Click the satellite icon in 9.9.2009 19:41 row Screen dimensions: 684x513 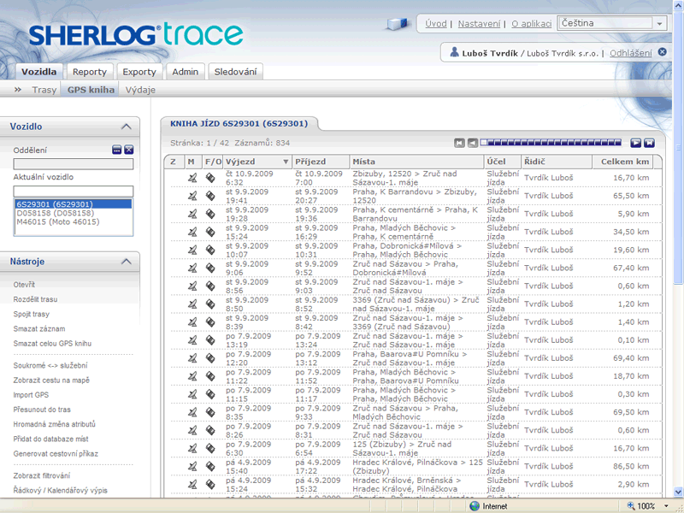tap(192, 196)
